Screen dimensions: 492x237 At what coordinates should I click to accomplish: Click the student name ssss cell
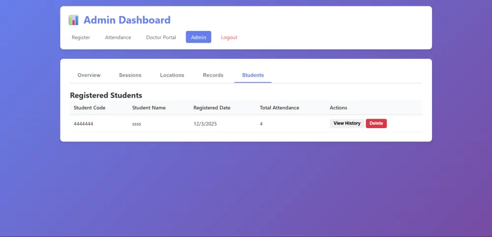tap(136, 124)
